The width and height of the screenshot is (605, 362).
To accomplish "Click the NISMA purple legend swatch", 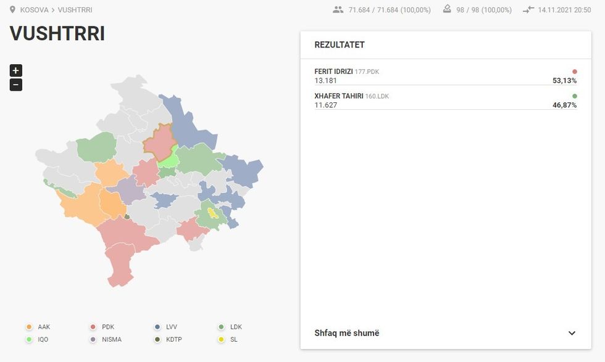I will point(93,339).
